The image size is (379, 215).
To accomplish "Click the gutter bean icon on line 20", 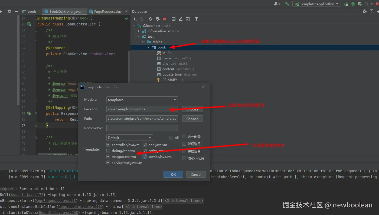I will tap(29, 24).
